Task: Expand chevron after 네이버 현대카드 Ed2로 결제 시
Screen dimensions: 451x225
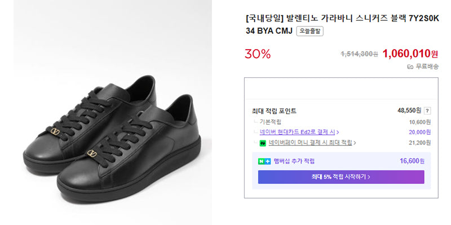Action: coord(338,133)
